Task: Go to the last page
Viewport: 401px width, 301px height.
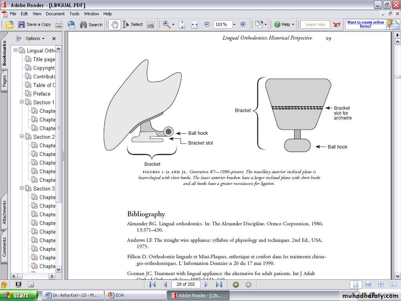Action: [x=219, y=285]
